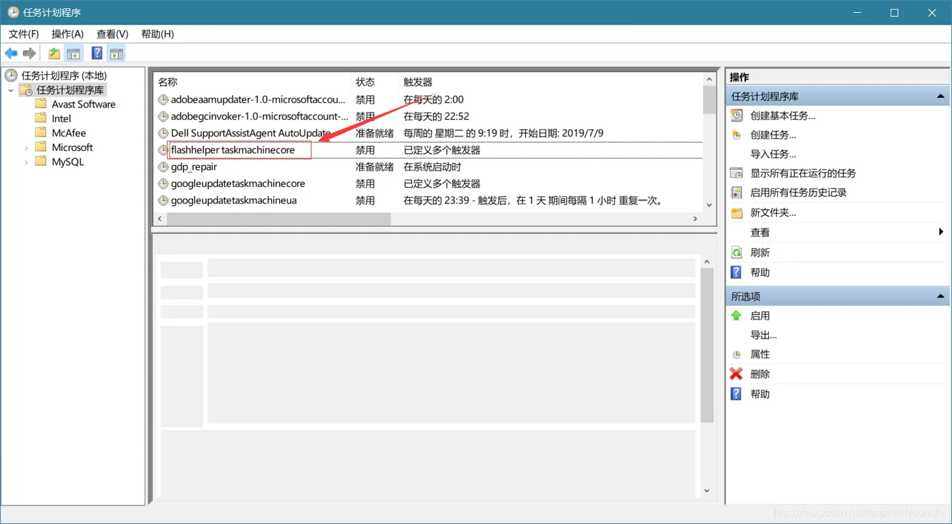Select the gdp_repair task row
Screen dimensions: 952x524
[428, 167]
